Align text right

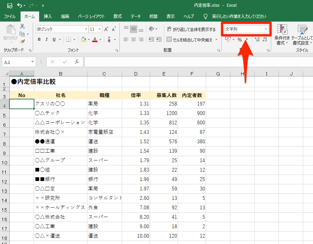click(x=141, y=39)
